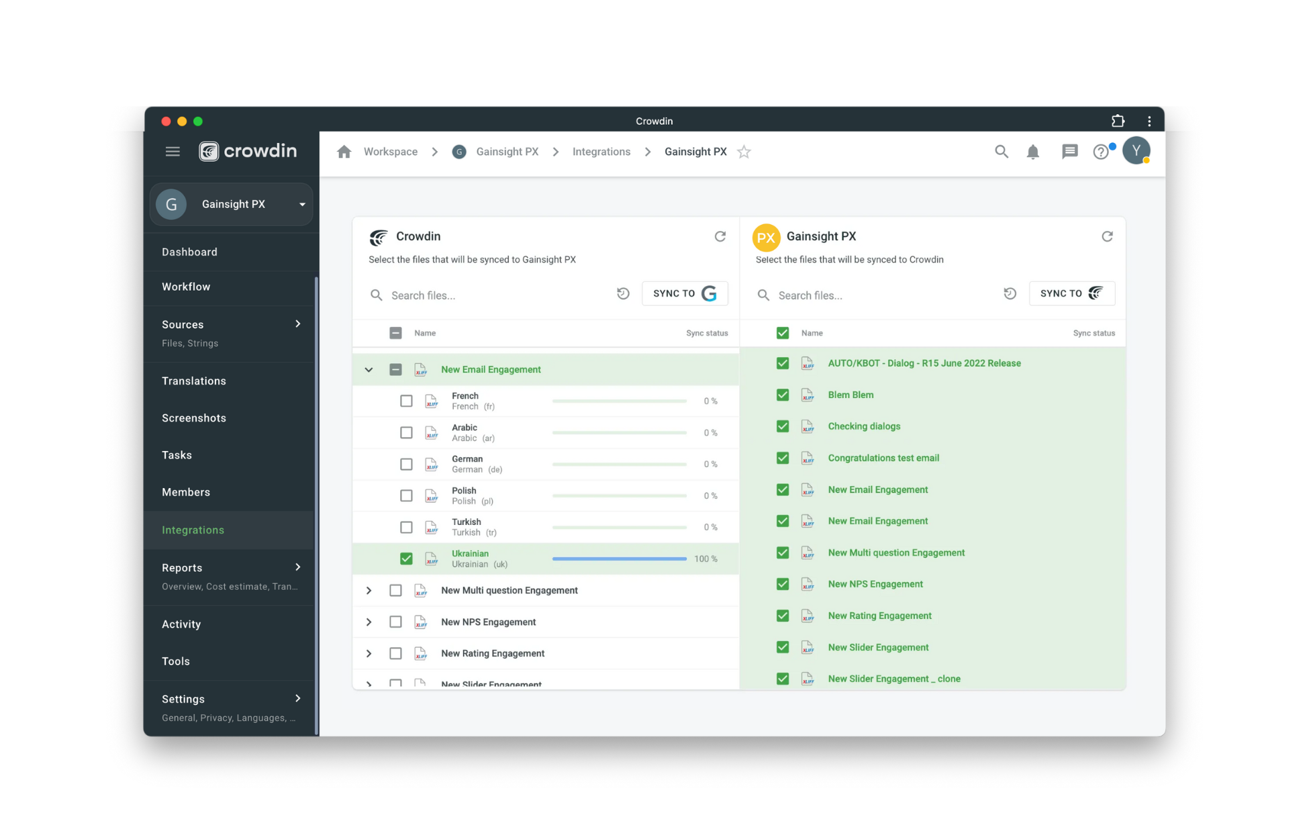Refresh the Crowdin files panel
The image size is (1309, 819).
pyautogui.click(x=720, y=236)
